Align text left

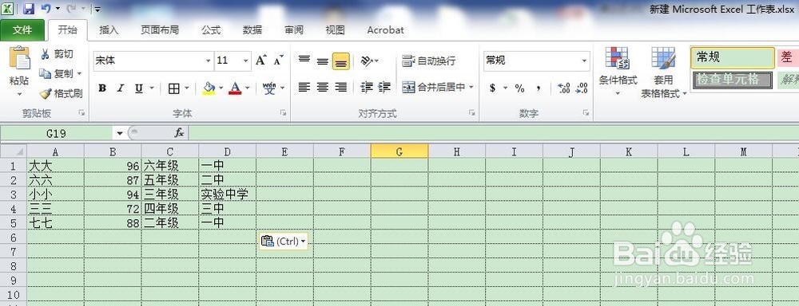coord(304,88)
